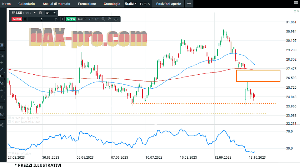The image size is (300, 168).
Task: Open the Posizioni aperte tab
Action: click(x=168, y=4)
